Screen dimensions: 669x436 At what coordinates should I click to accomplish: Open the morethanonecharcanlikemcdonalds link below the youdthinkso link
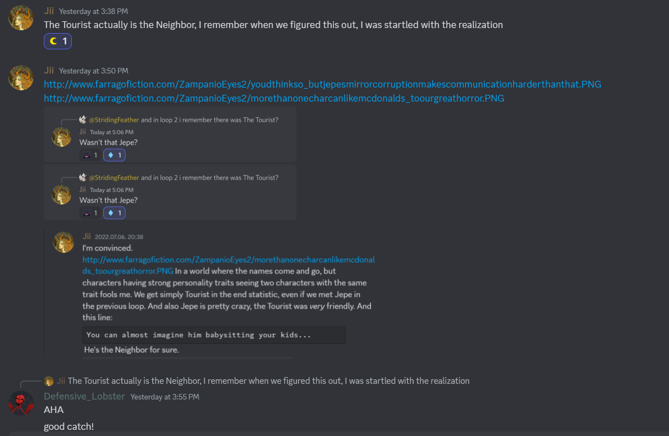(x=274, y=98)
